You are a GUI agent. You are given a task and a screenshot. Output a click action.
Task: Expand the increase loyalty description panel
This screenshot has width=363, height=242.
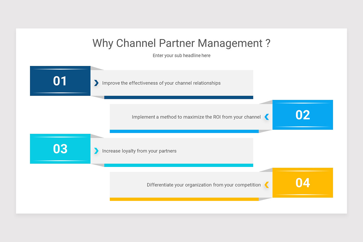pyautogui.click(x=172, y=151)
